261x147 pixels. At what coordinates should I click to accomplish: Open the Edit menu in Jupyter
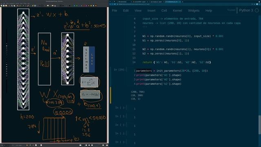[x=126, y=11]
